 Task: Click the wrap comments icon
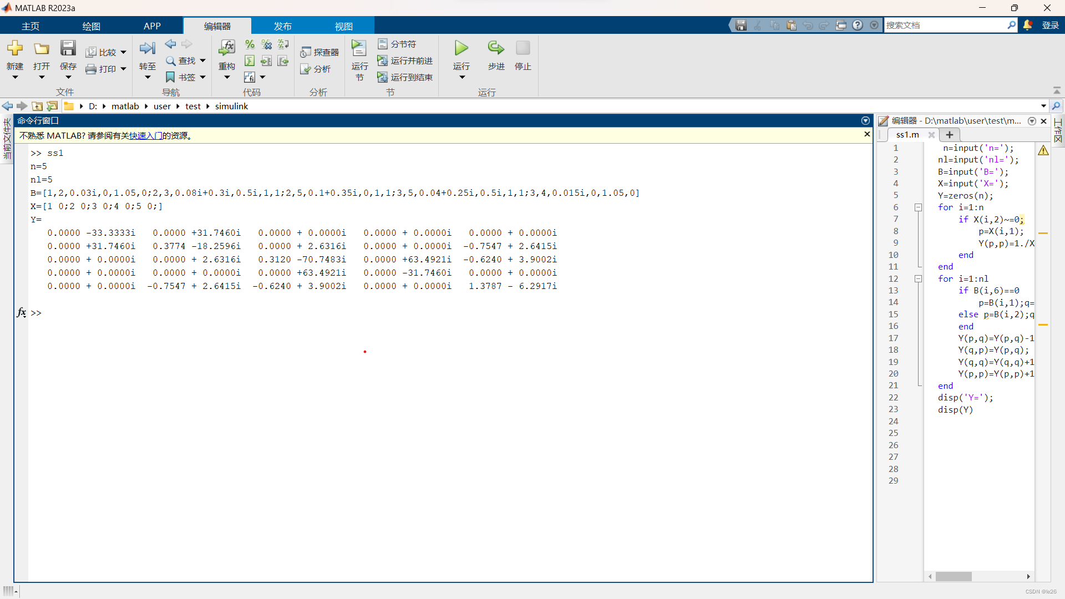283,44
